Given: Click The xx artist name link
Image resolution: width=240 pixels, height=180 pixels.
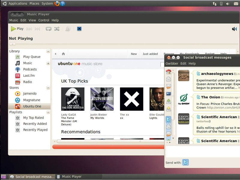Looking at the screenshot, I should [124, 115].
